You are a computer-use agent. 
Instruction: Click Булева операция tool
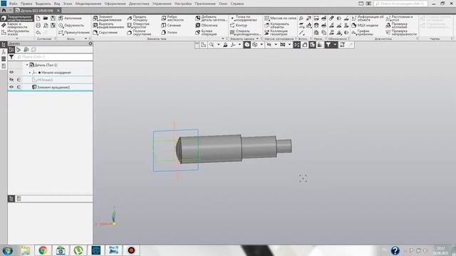206,33
